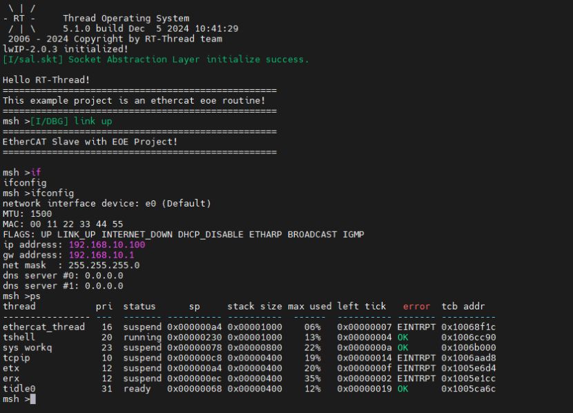Click the msh prompt cursor on last line
The width and height of the screenshot is (573, 413).
coord(32,399)
